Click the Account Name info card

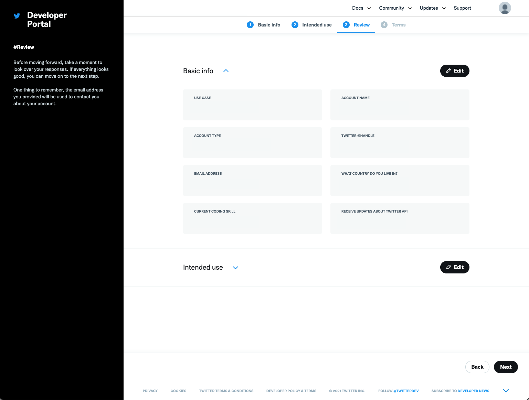point(400,105)
